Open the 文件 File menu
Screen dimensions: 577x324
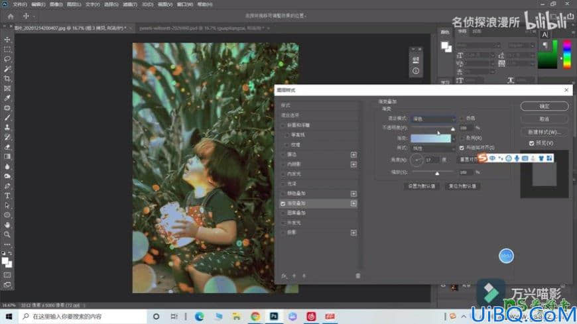pos(19,5)
